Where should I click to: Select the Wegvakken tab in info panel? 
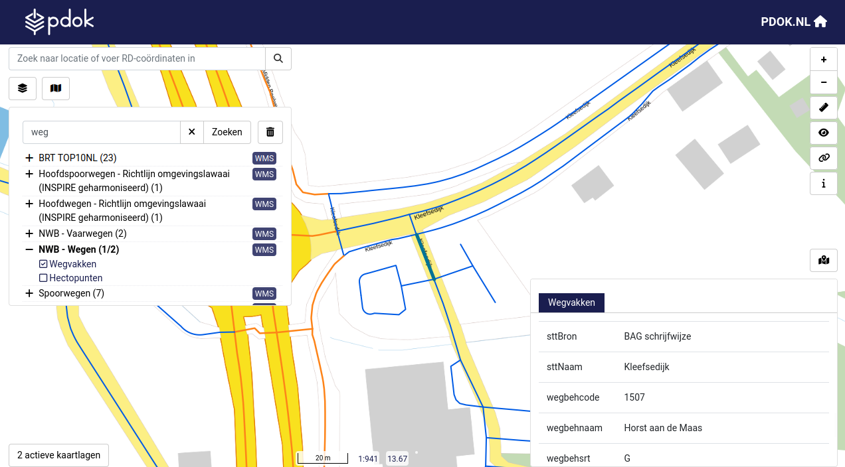pyautogui.click(x=571, y=302)
